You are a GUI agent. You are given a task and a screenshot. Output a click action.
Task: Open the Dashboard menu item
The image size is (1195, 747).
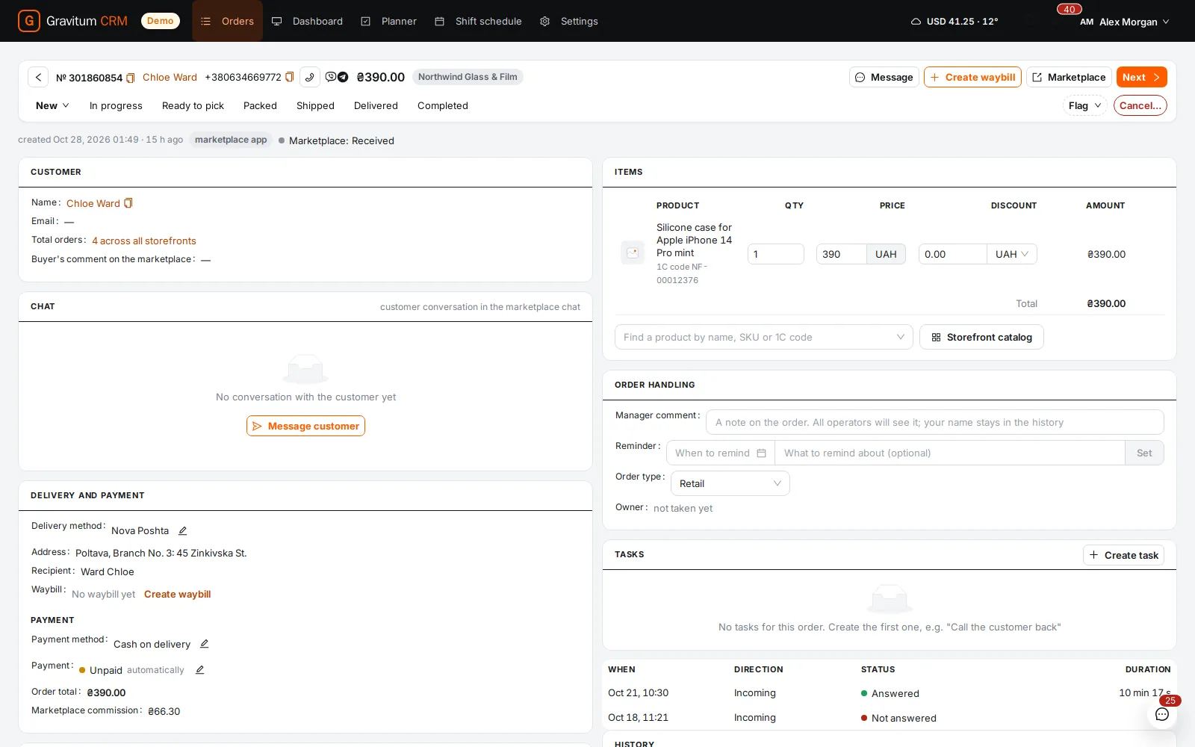click(307, 21)
